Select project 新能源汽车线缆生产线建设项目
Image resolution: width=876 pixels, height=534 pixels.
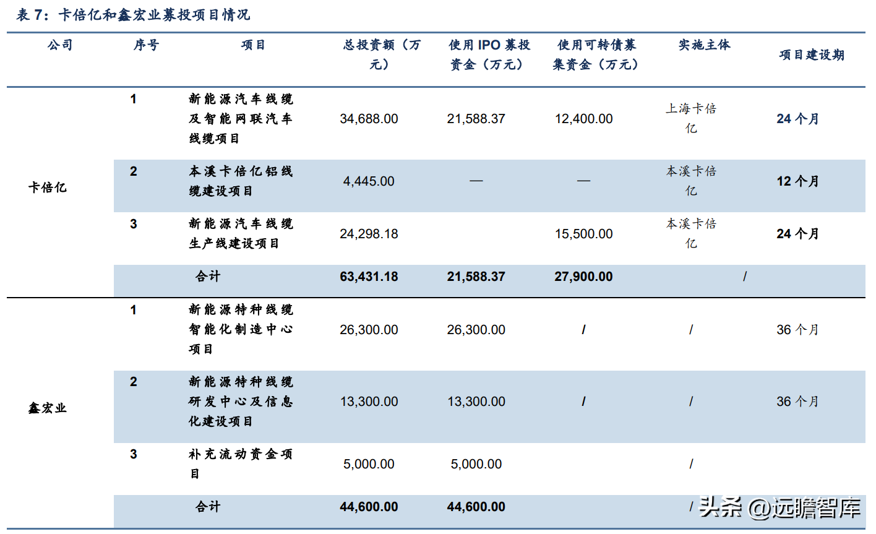[241, 233]
